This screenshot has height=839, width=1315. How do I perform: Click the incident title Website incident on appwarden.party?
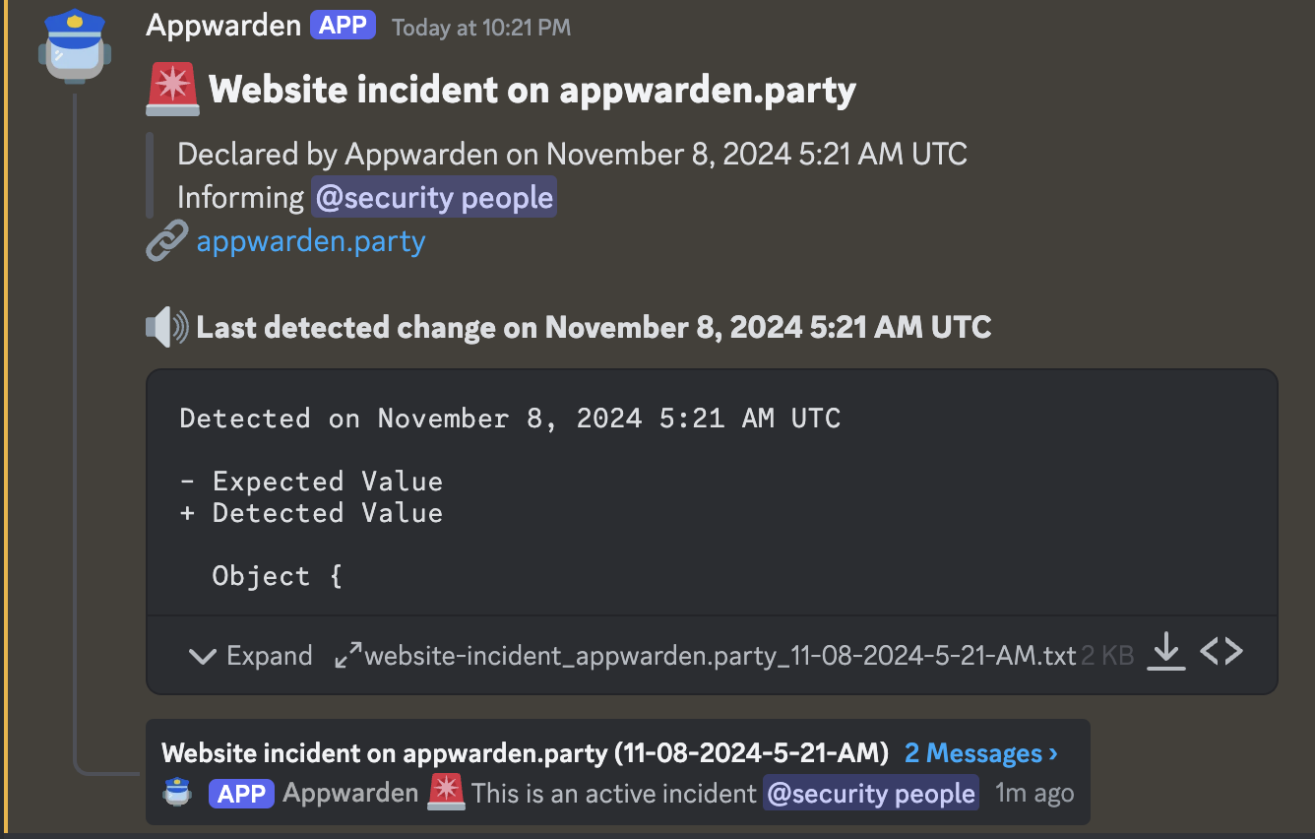coord(532,90)
